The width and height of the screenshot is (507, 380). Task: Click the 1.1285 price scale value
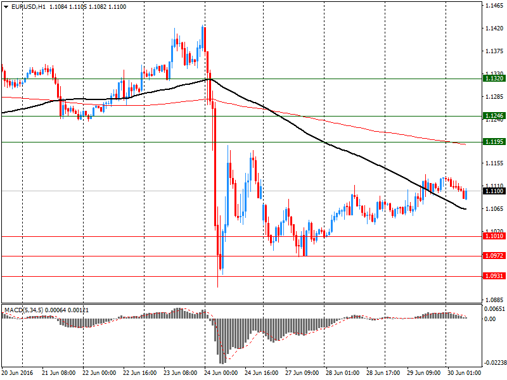click(494, 97)
